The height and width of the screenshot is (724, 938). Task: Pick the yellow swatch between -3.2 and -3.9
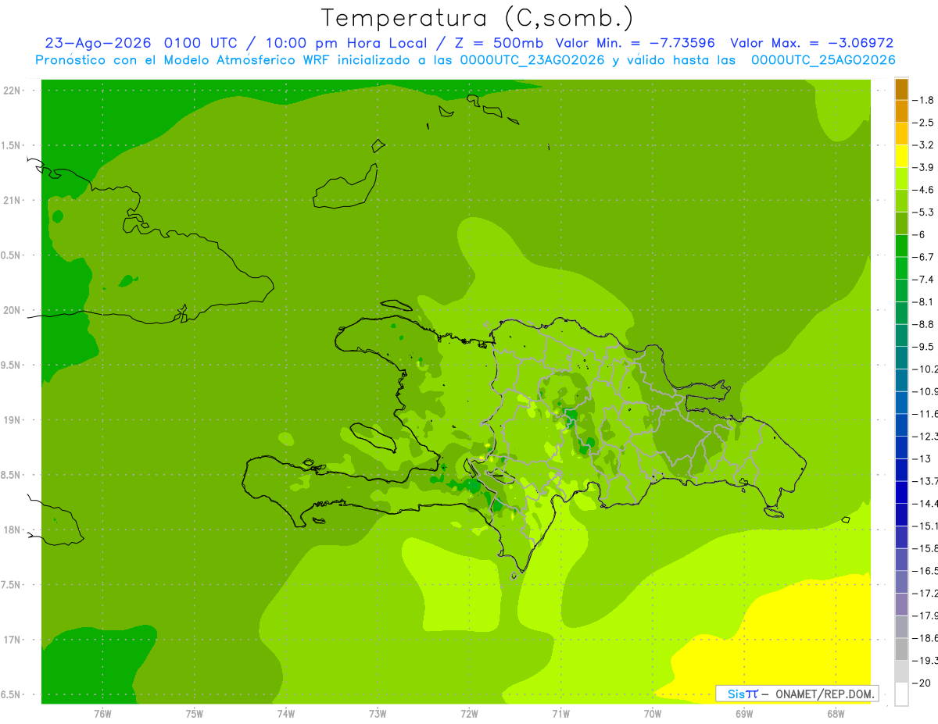pos(901,156)
